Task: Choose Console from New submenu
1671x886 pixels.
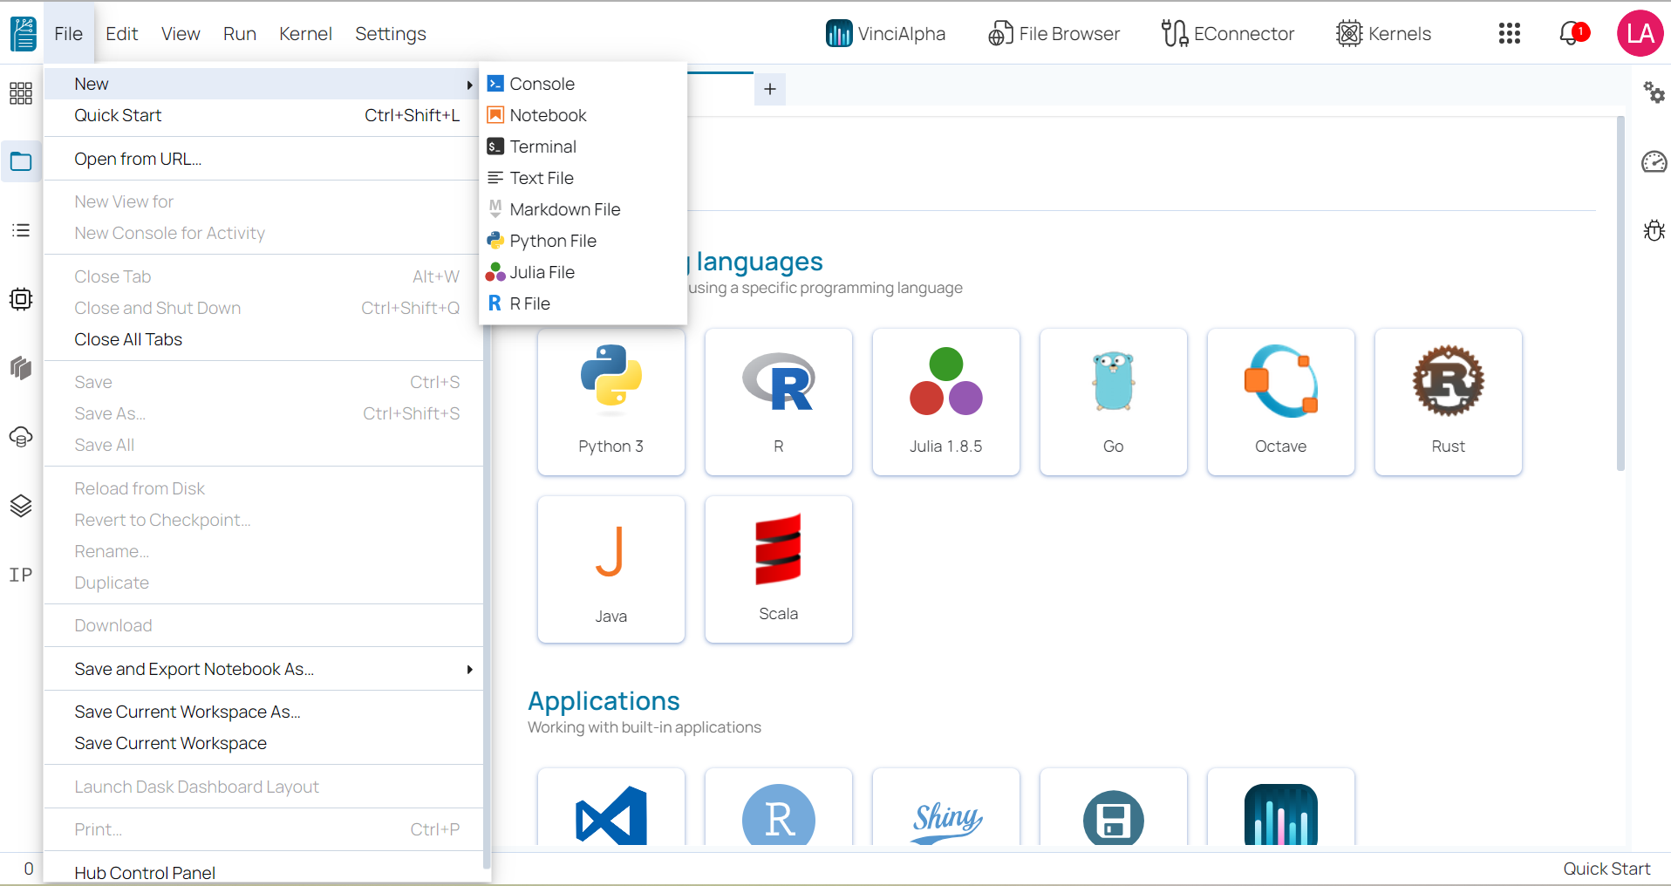Action: click(x=583, y=84)
